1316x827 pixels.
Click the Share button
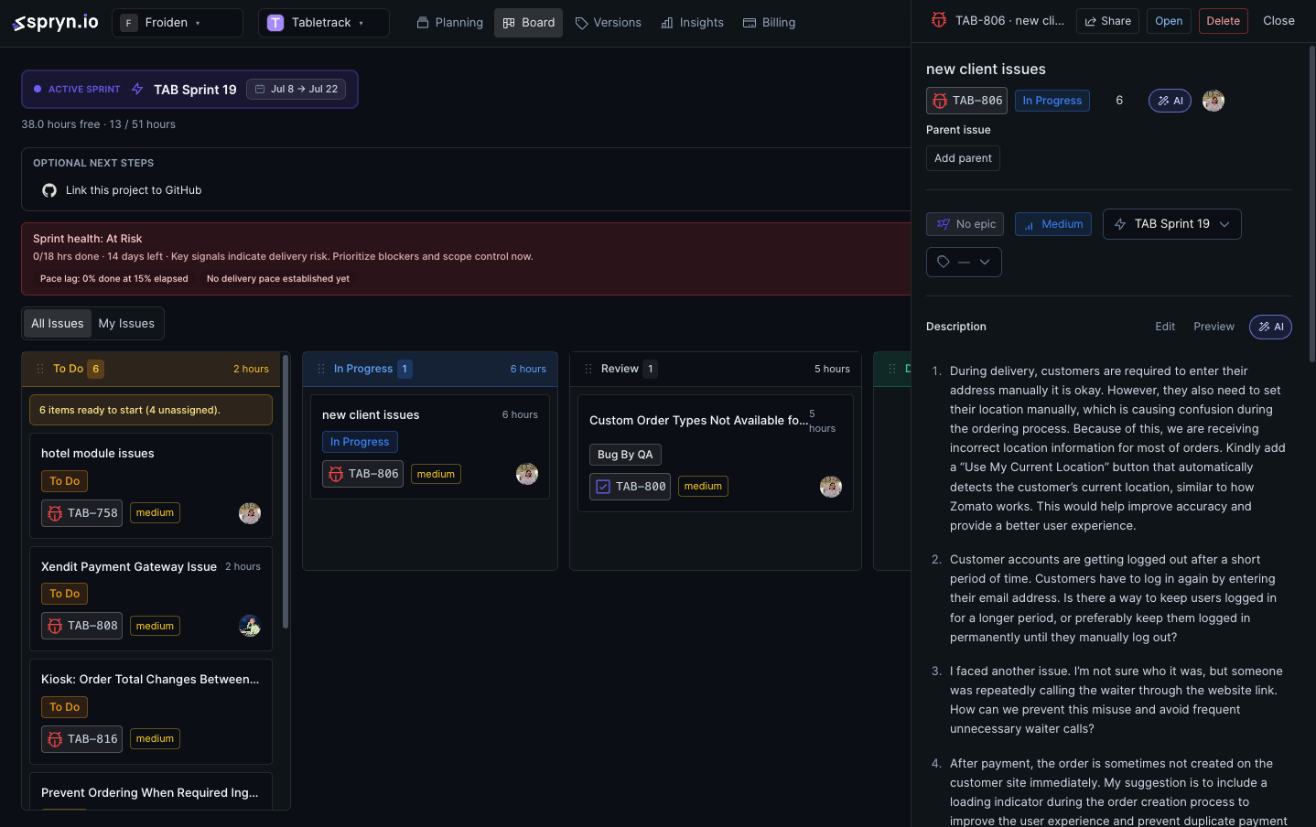click(x=1107, y=21)
